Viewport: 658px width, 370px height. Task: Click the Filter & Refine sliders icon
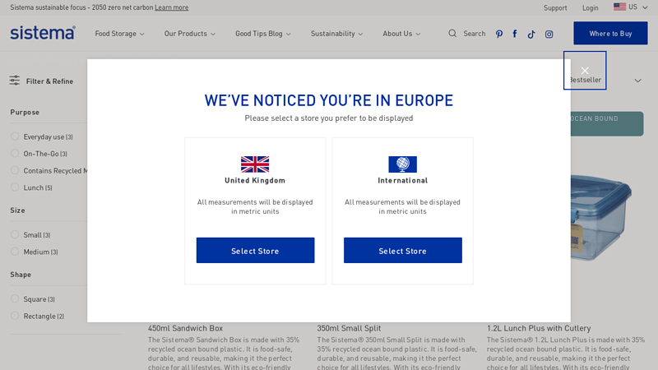[15, 81]
